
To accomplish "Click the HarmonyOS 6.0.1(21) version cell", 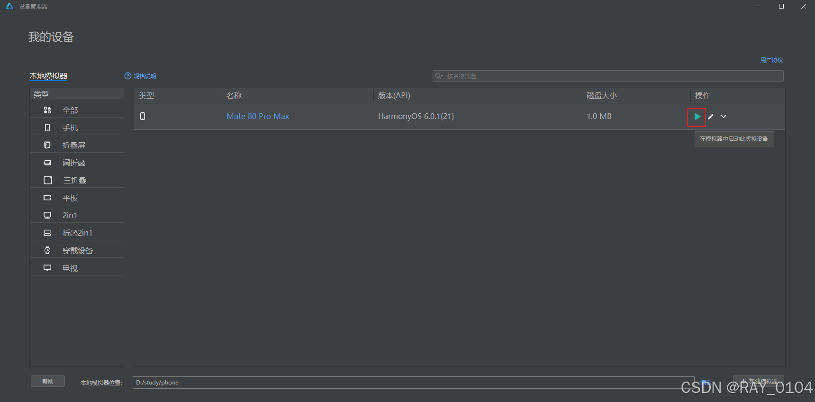I will pos(416,116).
